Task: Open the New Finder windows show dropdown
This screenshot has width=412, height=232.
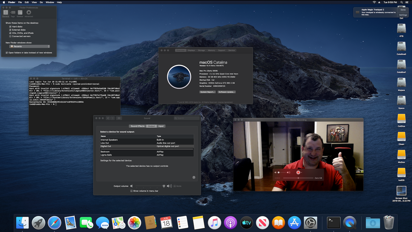Action: point(30,46)
